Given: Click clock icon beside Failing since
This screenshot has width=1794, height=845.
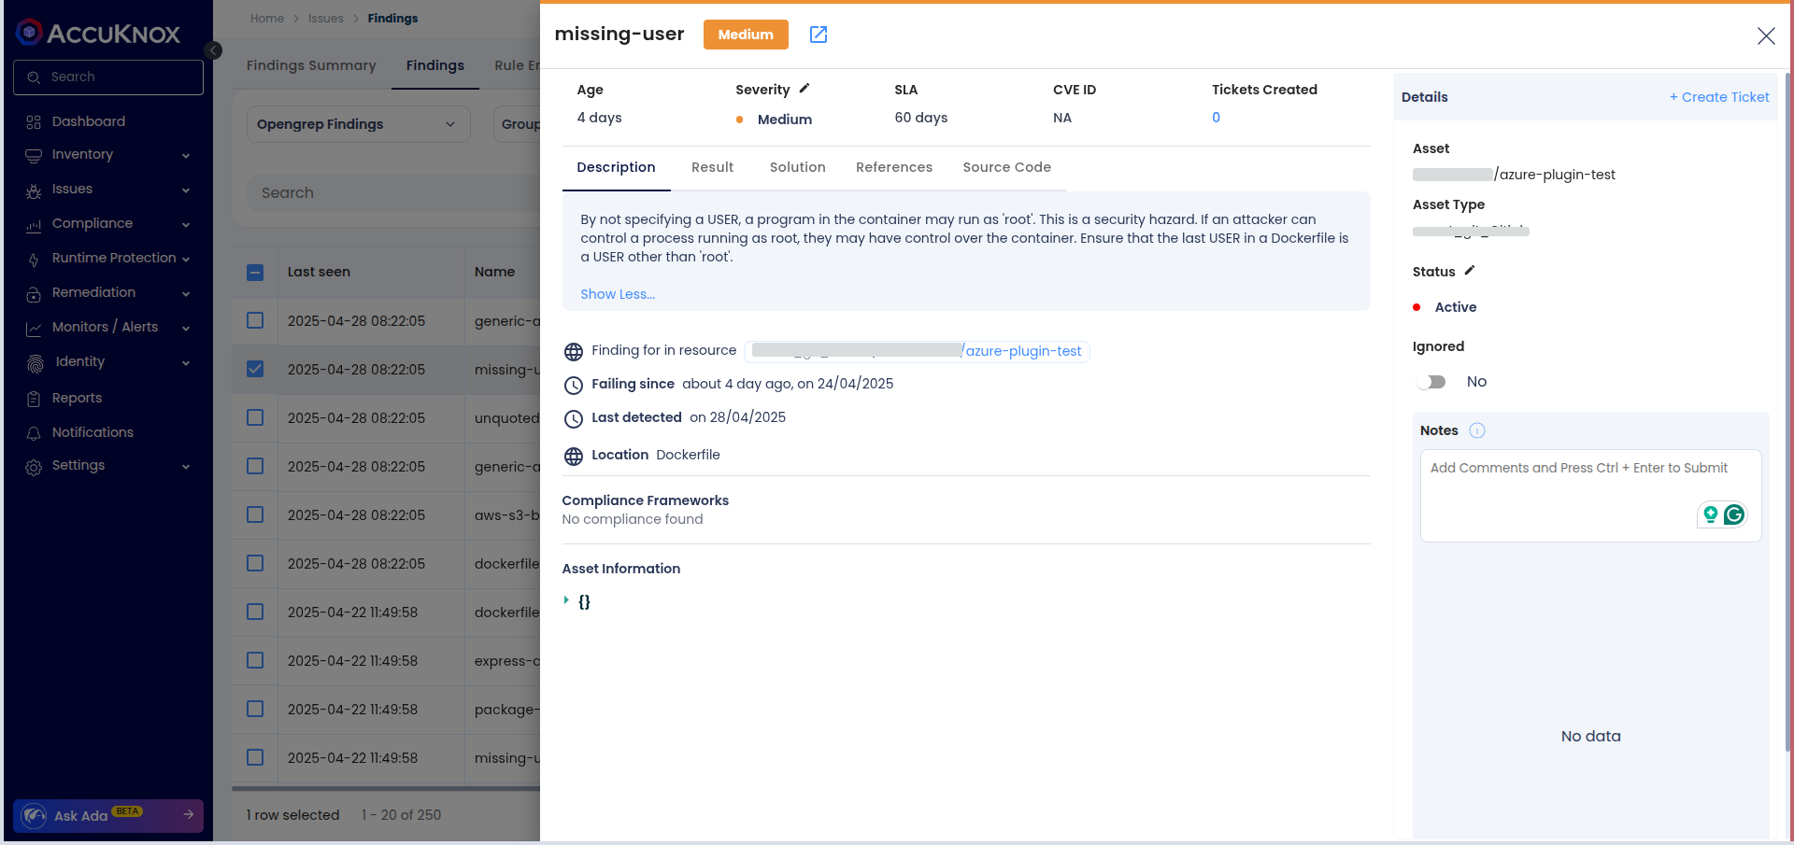Looking at the screenshot, I should pyautogui.click(x=574, y=386).
